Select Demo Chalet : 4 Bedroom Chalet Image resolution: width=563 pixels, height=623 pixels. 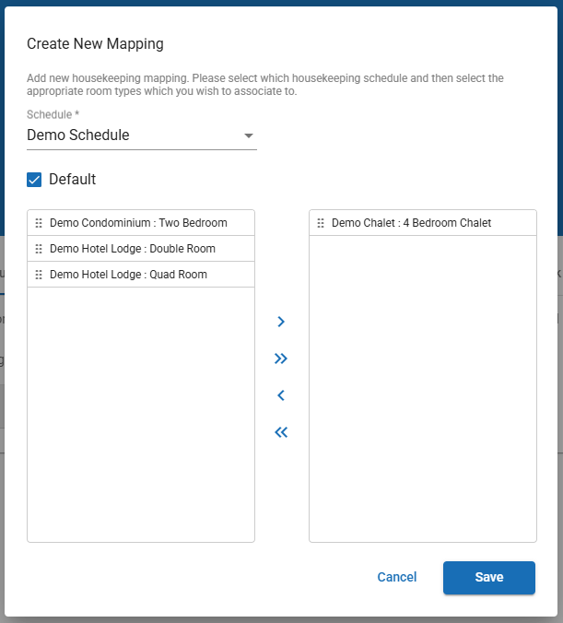click(411, 223)
